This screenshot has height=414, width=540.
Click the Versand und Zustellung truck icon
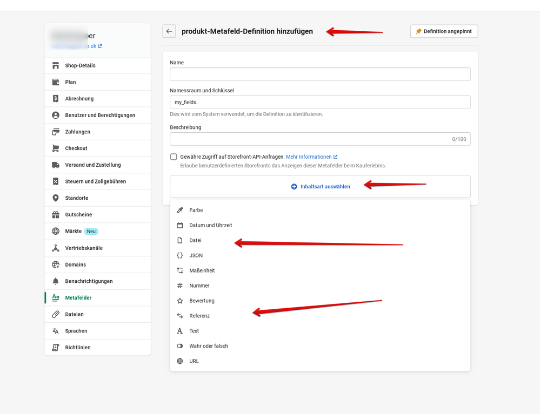pyautogui.click(x=55, y=165)
